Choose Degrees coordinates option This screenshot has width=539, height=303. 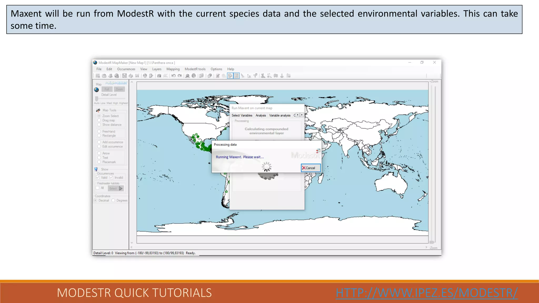click(113, 200)
